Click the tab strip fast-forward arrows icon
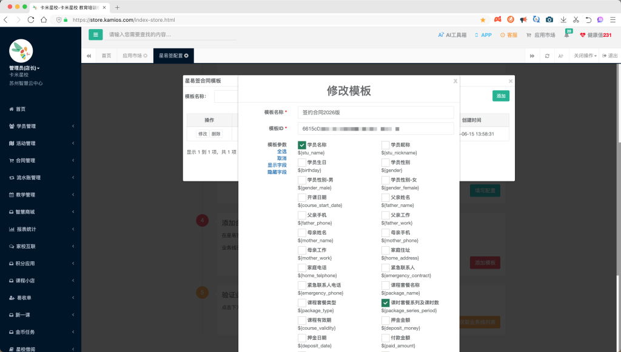 (532, 56)
